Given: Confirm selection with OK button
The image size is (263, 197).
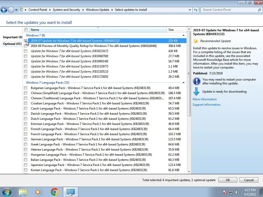Looking at the screenshot, I should [228, 180].
